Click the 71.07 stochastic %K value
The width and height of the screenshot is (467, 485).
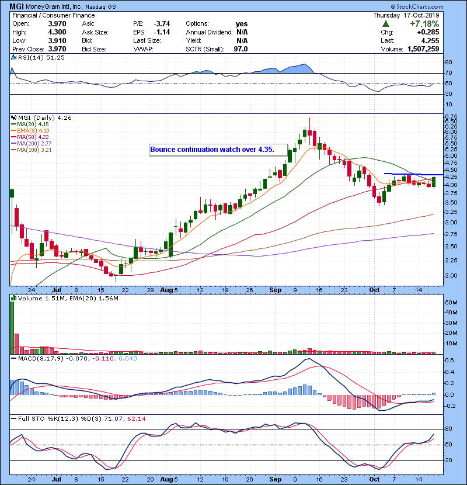coord(114,418)
